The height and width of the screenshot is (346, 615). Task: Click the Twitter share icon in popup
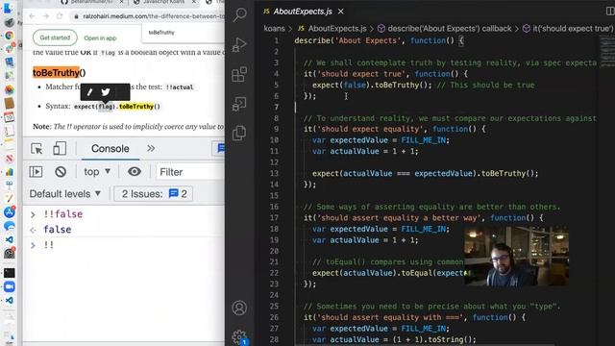click(x=106, y=92)
